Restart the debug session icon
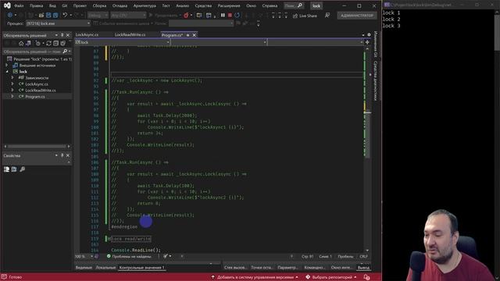Screen dimensions: 500x281 [237, 15]
